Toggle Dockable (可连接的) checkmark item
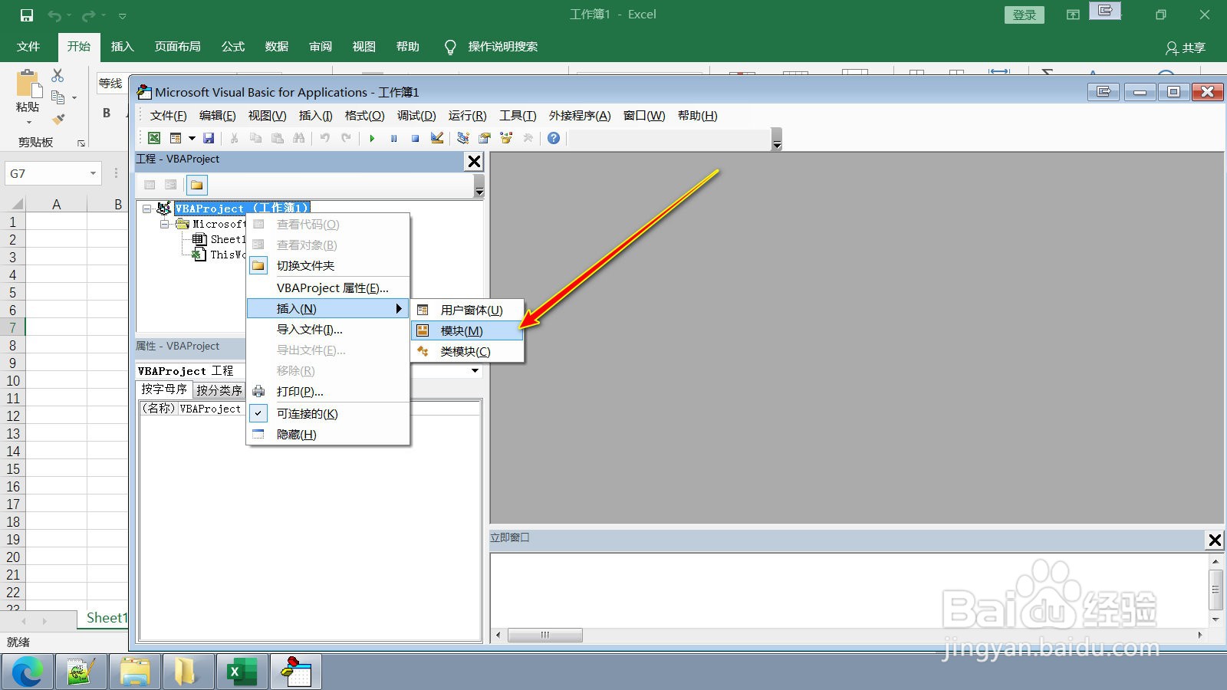Screen dimensions: 1227x690 (327, 413)
